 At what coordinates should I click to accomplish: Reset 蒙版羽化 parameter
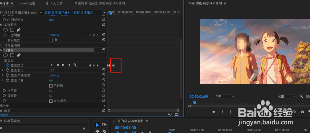pos(104,70)
